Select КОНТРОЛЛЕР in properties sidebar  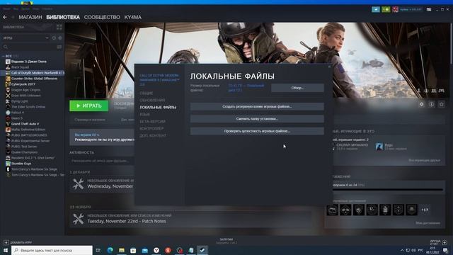click(151, 128)
